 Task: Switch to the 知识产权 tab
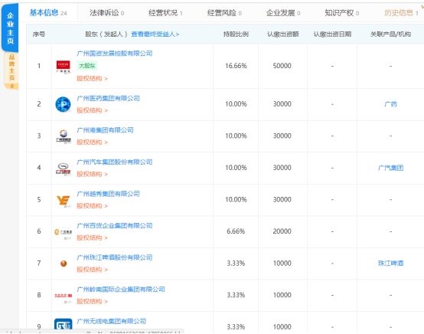(x=342, y=13)
